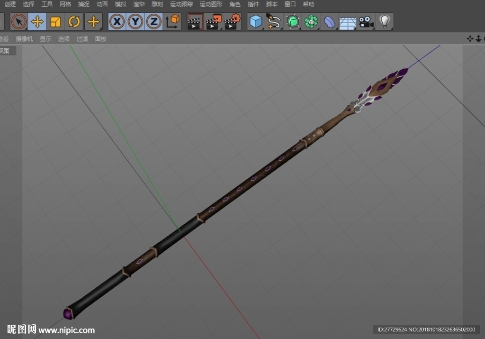
Task: Click the viewport pan move icon
Action: coord(470,39)
